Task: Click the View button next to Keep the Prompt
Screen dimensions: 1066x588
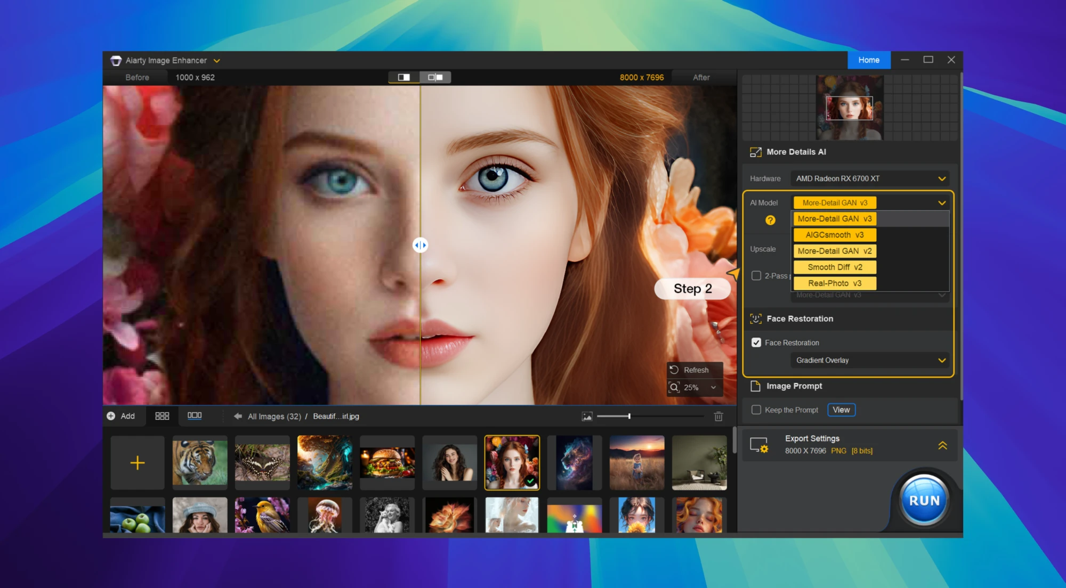Action: 841,410
